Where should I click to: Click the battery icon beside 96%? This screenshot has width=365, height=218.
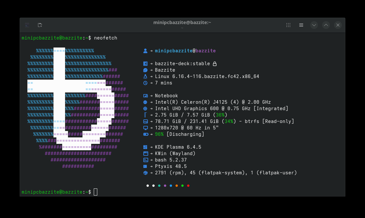[146, 134]
